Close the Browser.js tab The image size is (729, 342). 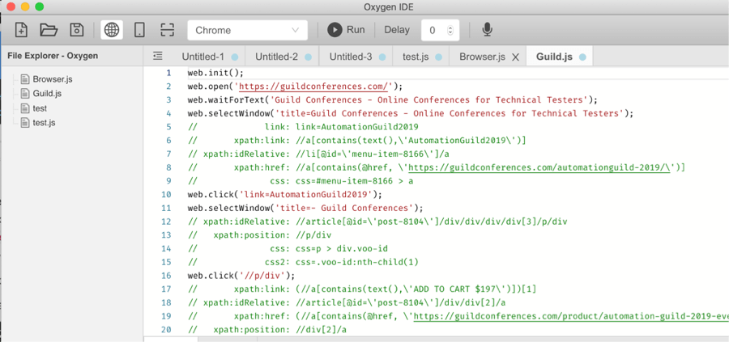pyautogui.click(x=515, y=57)
